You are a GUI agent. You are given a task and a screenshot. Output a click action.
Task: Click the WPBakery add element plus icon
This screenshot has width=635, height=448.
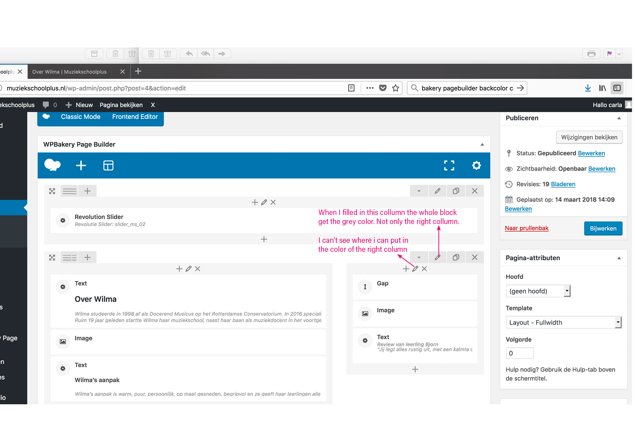coord(81,165)
